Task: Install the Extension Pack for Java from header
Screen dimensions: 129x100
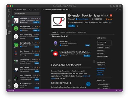Action: (x=71, y=26)
